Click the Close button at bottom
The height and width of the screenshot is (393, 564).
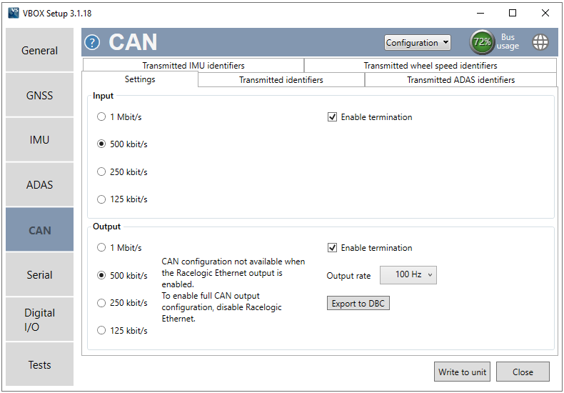click(523, 372)
